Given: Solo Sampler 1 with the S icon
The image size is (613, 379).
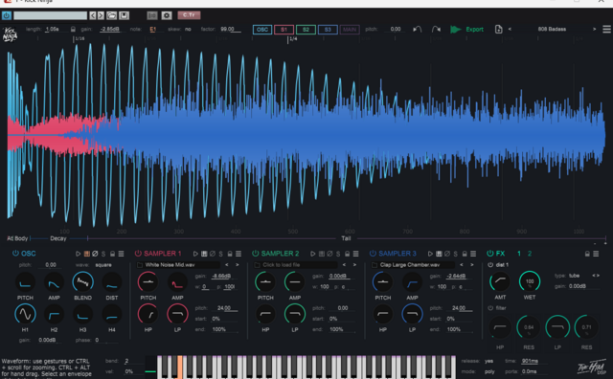Looking at the screenshot, I should pyautogui.click(x=221, y=254).
